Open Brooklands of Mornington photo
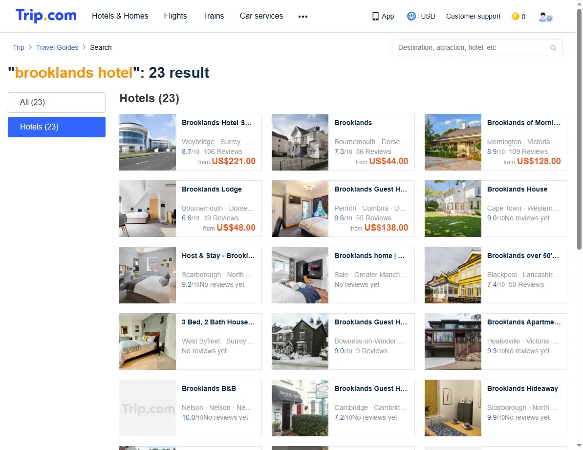583x450 pixels. pyautogui.click(x=453, y=142)
